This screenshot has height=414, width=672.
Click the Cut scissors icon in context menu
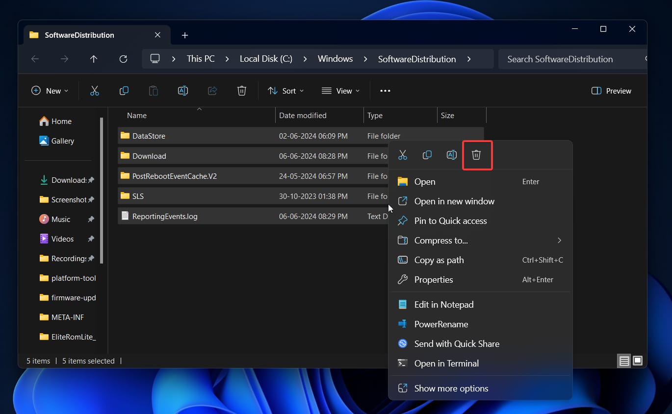click(403, 155)
